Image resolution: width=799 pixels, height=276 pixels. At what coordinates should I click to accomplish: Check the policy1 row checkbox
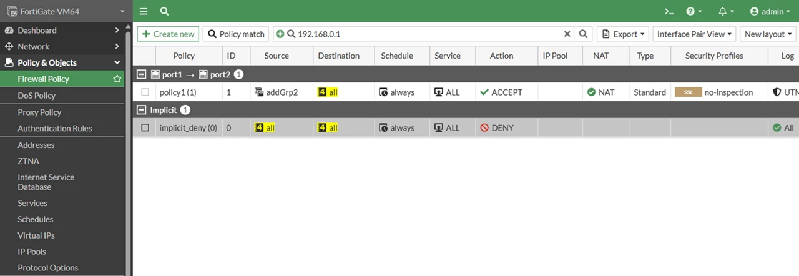point(145,92)
